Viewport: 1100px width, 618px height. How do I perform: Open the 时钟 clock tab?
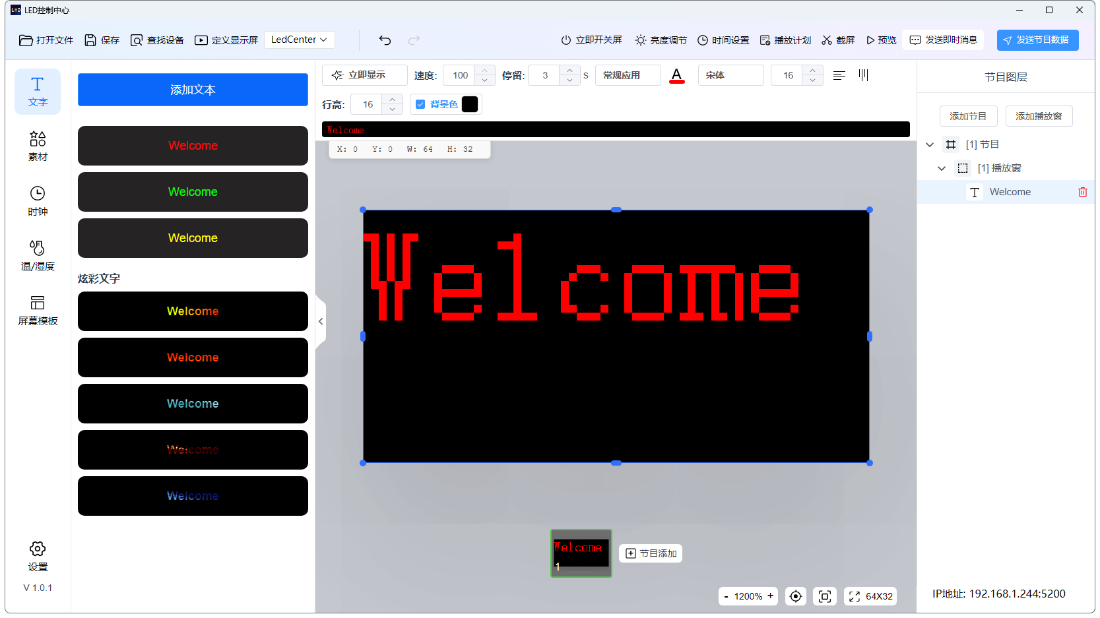point(38,201)
